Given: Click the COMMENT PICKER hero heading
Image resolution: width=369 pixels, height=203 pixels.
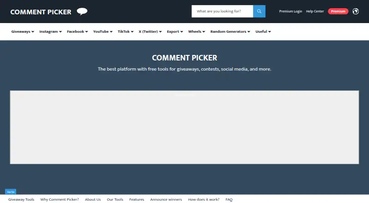Looking at the screenshot, I should [x=184, y=58].
